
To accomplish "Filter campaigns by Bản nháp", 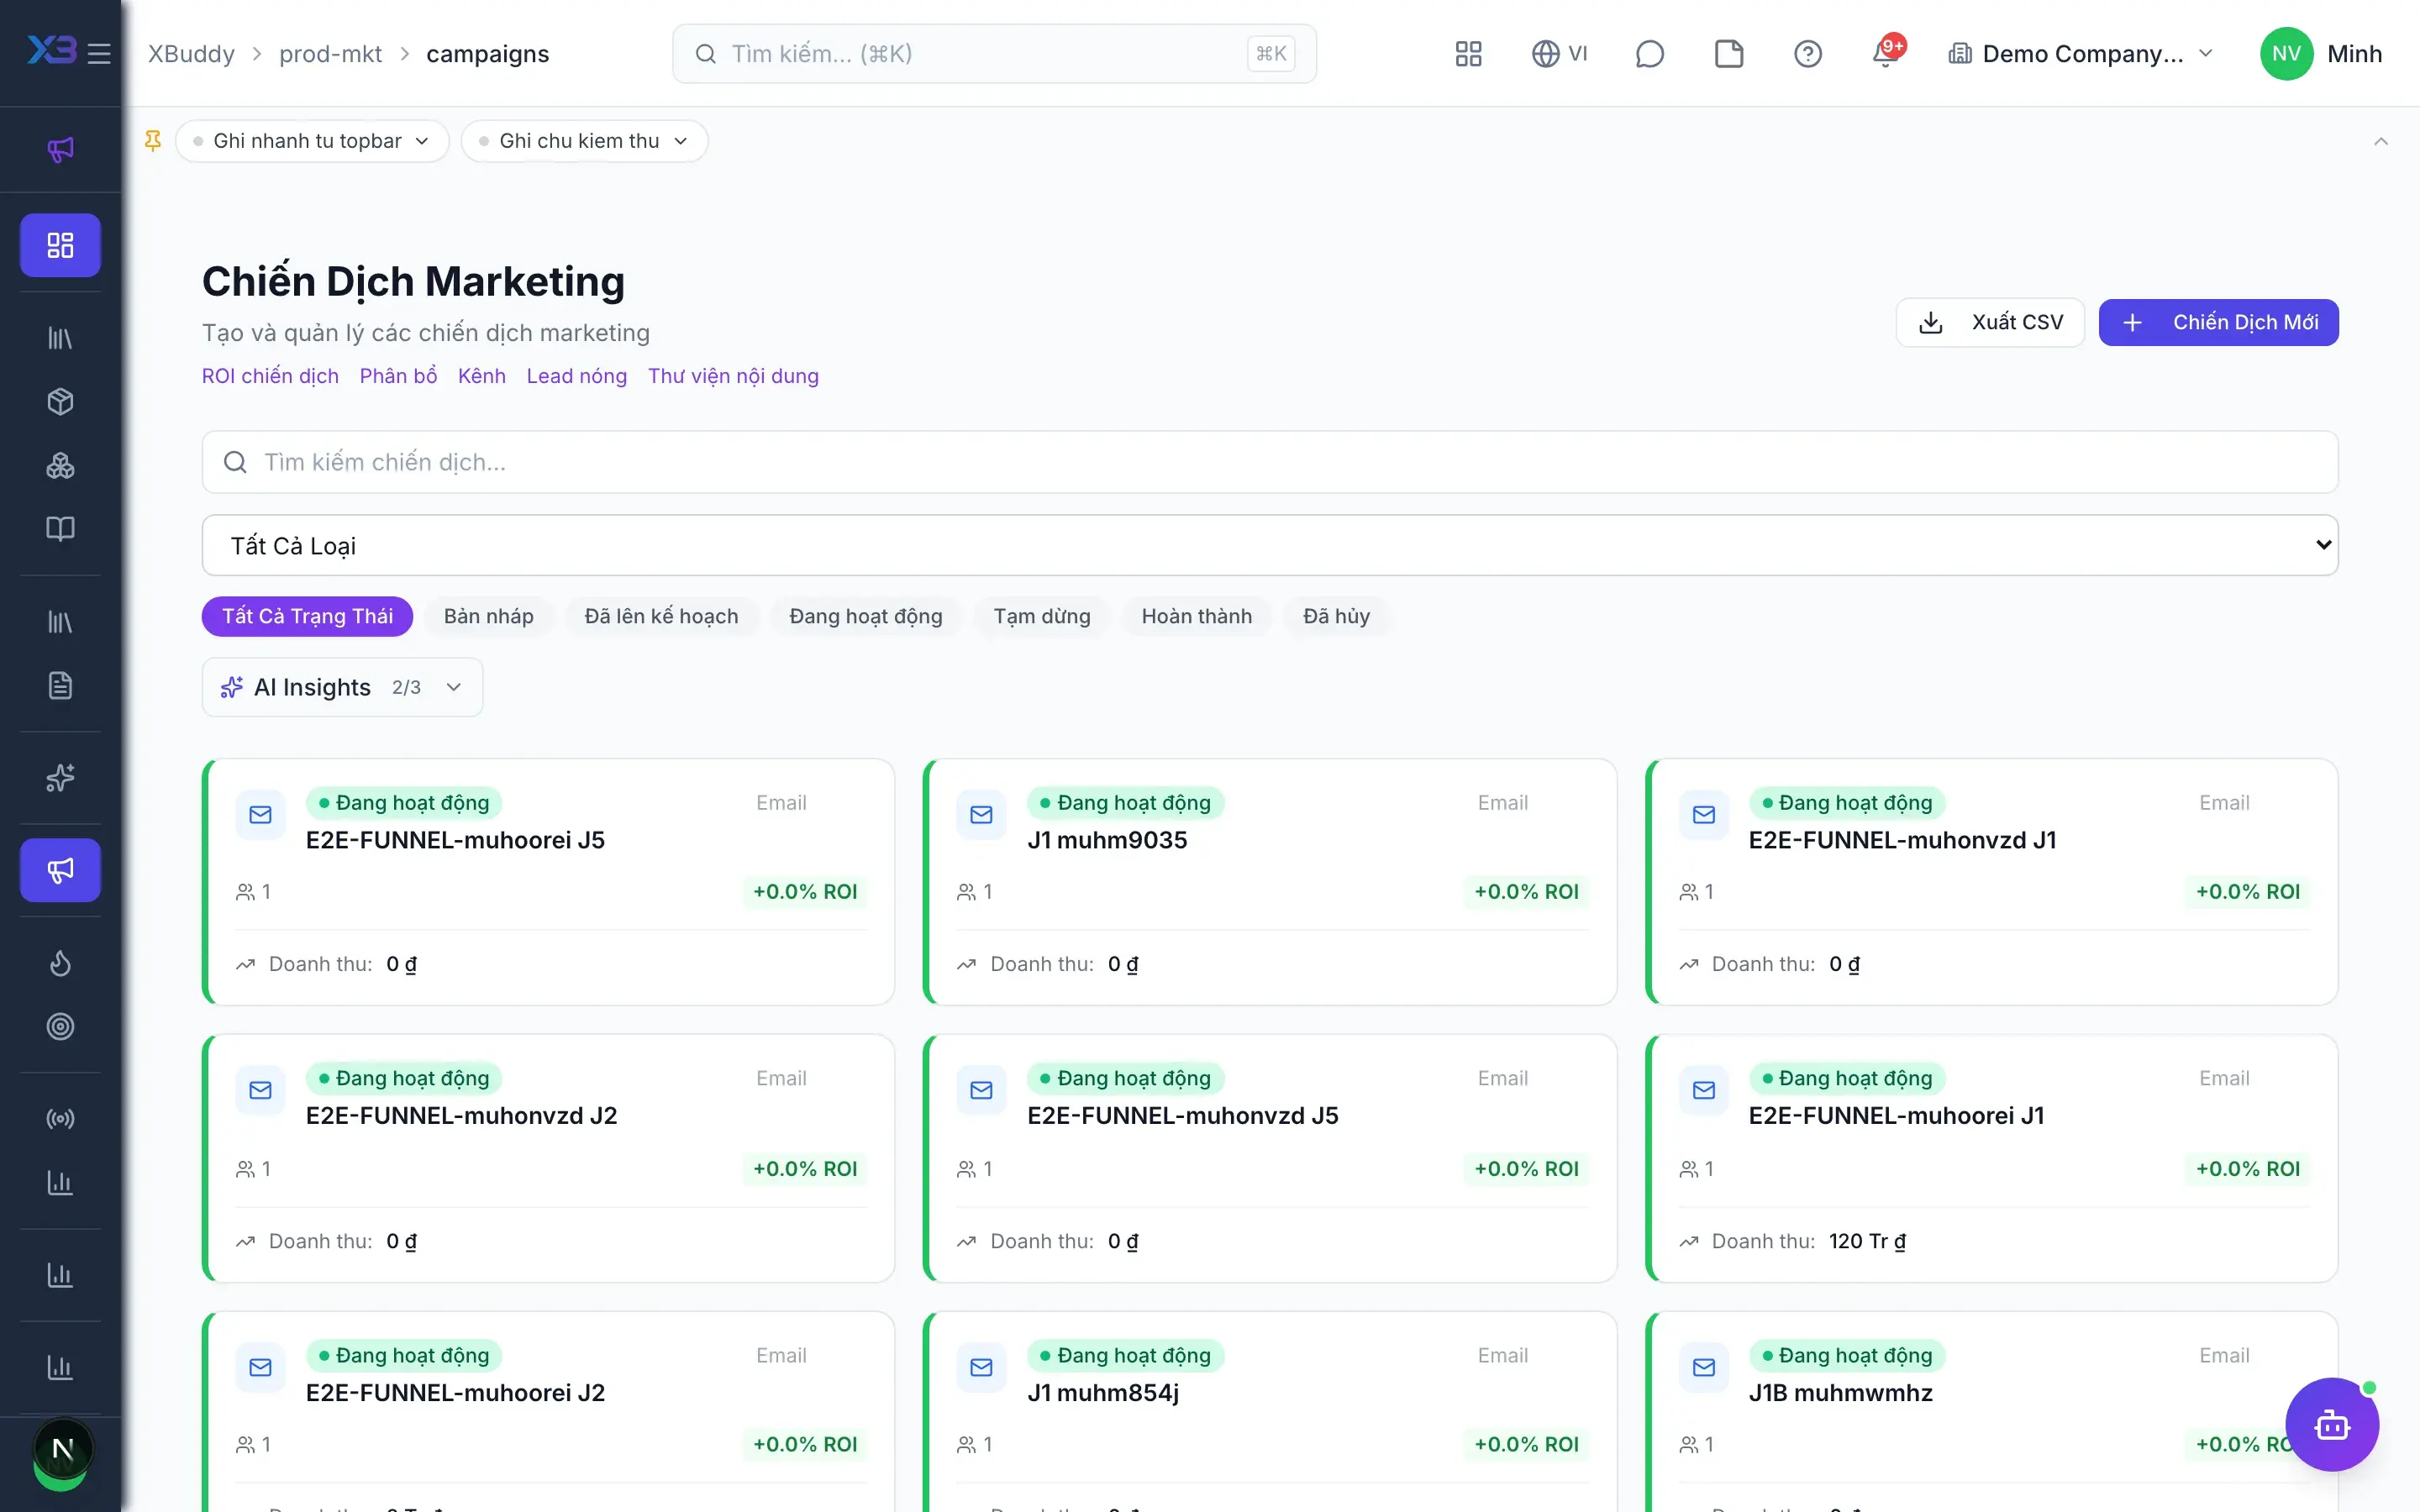I will click(x=489, y=616).
